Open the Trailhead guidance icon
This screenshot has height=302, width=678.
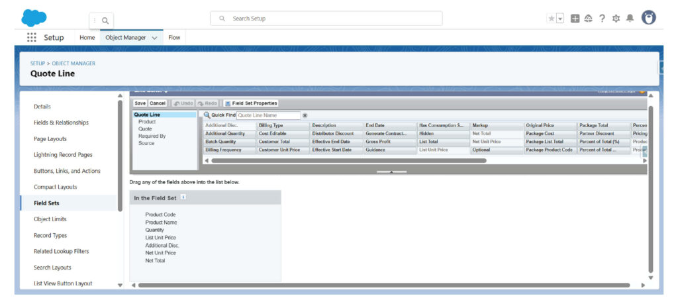(x=588, y=19)
